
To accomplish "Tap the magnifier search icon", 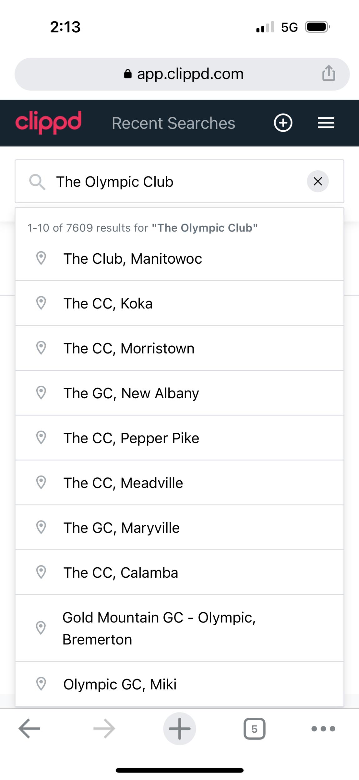I will (x=37, y=182).
